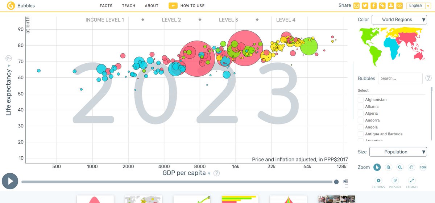Tick the Angola checkbox

pyautogui.click(x=360, y=127)
